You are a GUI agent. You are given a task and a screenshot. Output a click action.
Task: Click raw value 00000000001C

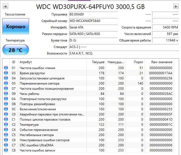tap(161, 125)
